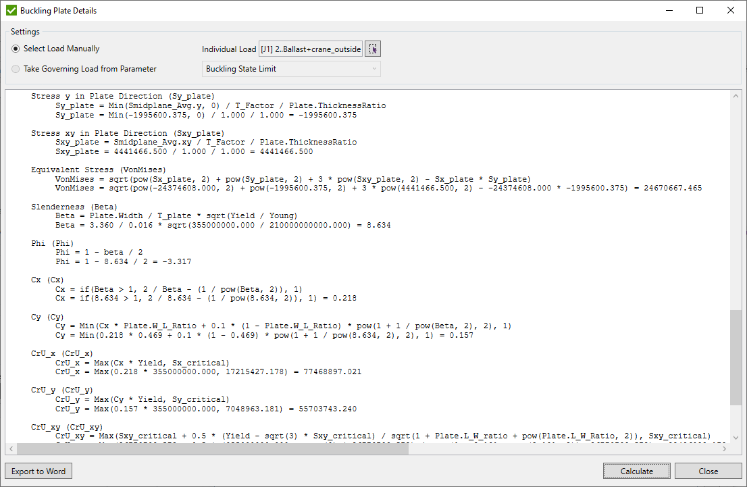747x487 pixels.
Task: Enable Take Governing Load from Parameter
Action: (15, 69)
